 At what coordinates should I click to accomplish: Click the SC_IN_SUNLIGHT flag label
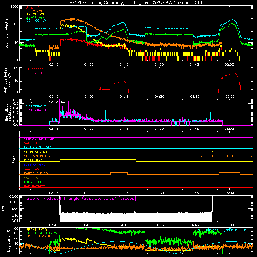coord(37,152)
